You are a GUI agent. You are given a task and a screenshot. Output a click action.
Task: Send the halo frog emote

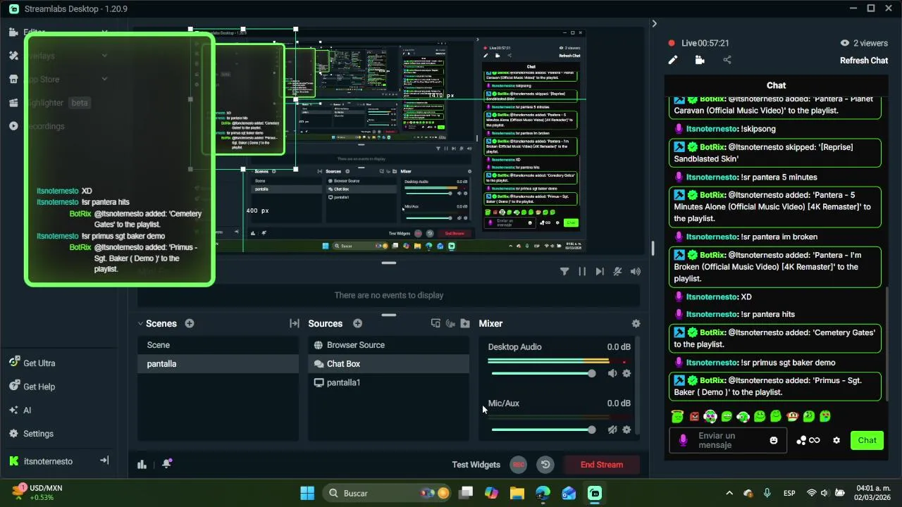(677, 417)
